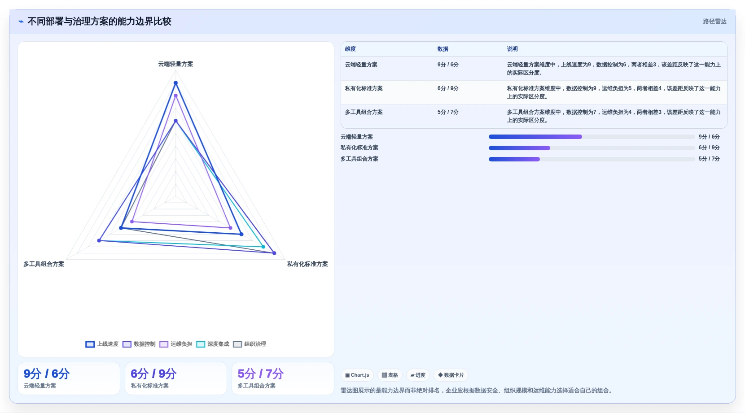Click the lightning icon beside the title
This screenshot has width=745, height=413.
(21, 22)
